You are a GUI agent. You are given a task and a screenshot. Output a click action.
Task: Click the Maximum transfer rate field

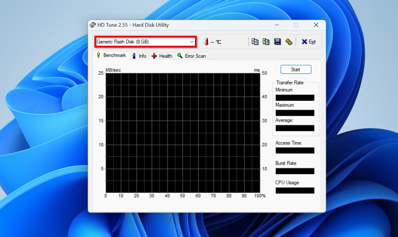coord(295,113)
